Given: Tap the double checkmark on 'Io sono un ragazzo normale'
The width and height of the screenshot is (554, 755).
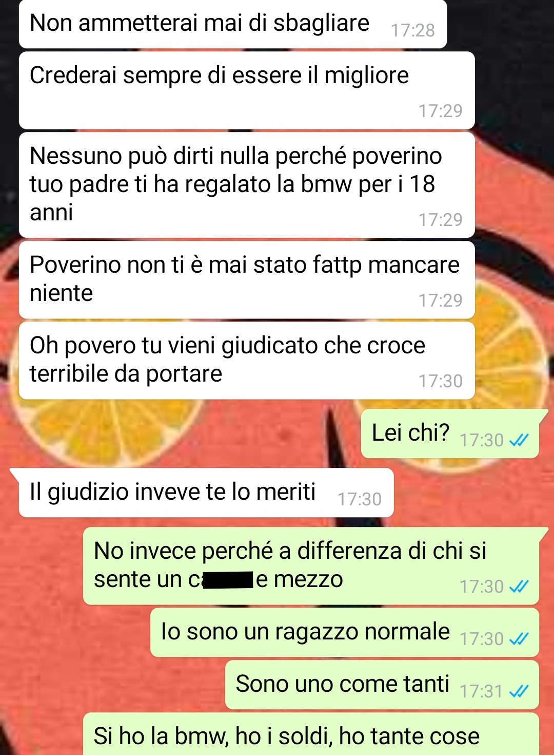Looking at the screenshot, I should (519, 638).
